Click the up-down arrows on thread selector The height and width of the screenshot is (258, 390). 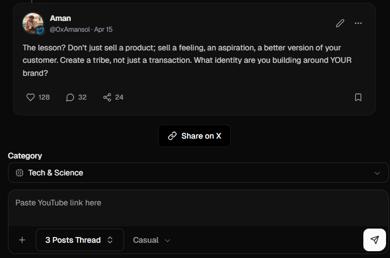110,240
